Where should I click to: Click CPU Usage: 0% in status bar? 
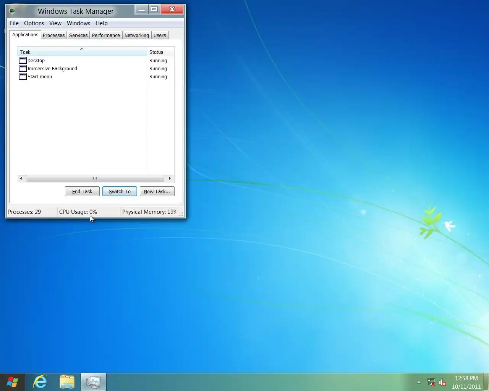pyautogui.click(x=78, y=212)
